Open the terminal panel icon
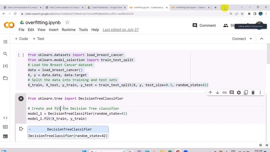 tap(5, 136)
